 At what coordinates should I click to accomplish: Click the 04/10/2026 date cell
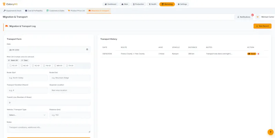point(107,54)
